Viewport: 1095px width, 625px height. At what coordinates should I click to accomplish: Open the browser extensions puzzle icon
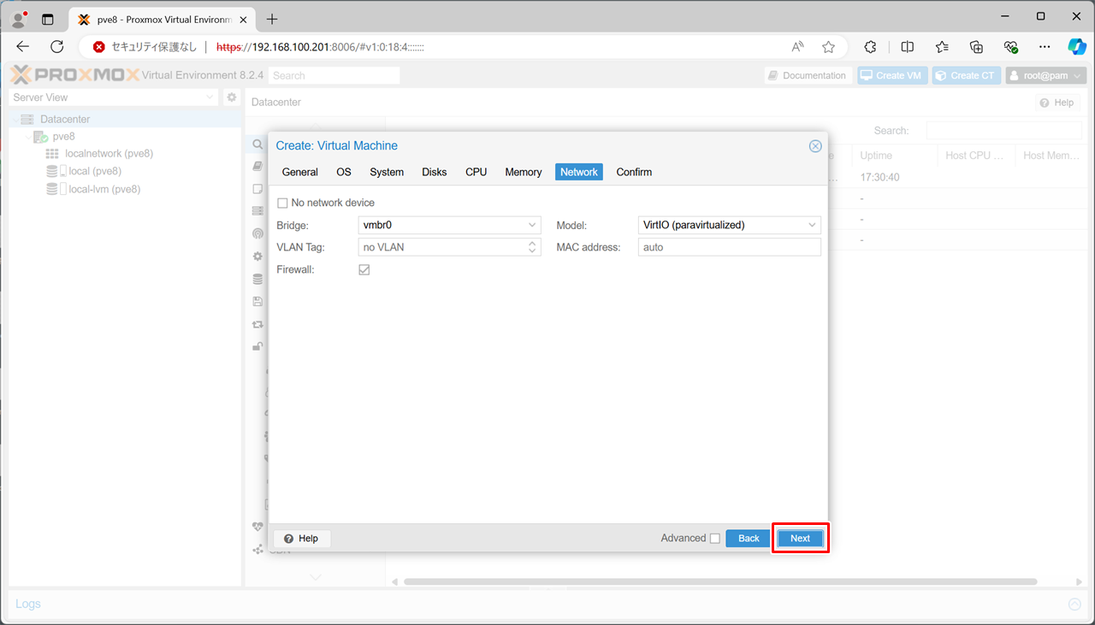[870, 47]
